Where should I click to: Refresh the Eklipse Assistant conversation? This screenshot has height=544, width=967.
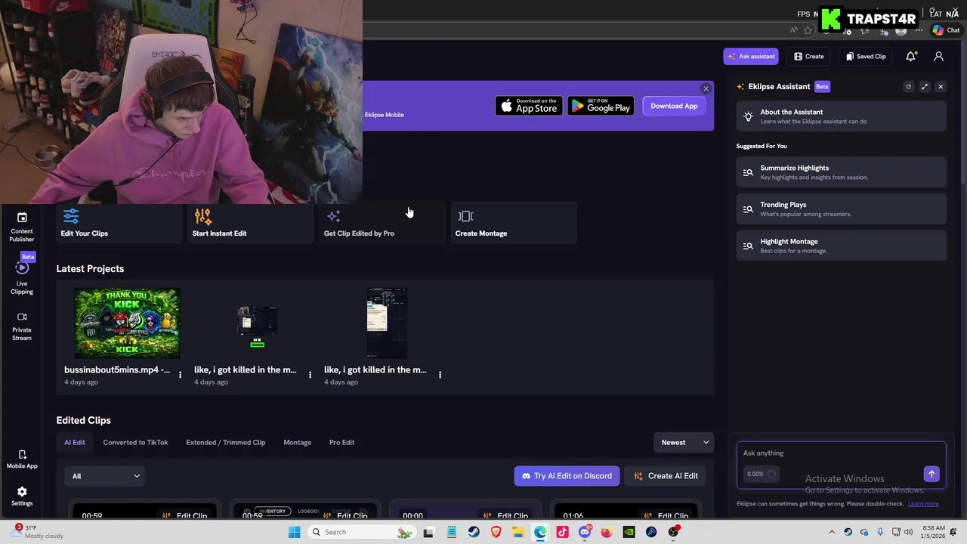point(909,87)
